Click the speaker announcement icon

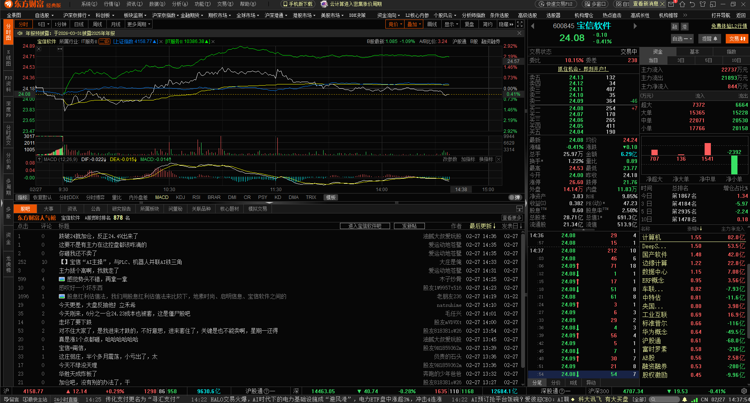20,33
